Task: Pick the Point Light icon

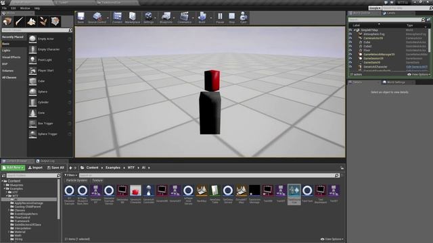Action: (x=32, y=60)
